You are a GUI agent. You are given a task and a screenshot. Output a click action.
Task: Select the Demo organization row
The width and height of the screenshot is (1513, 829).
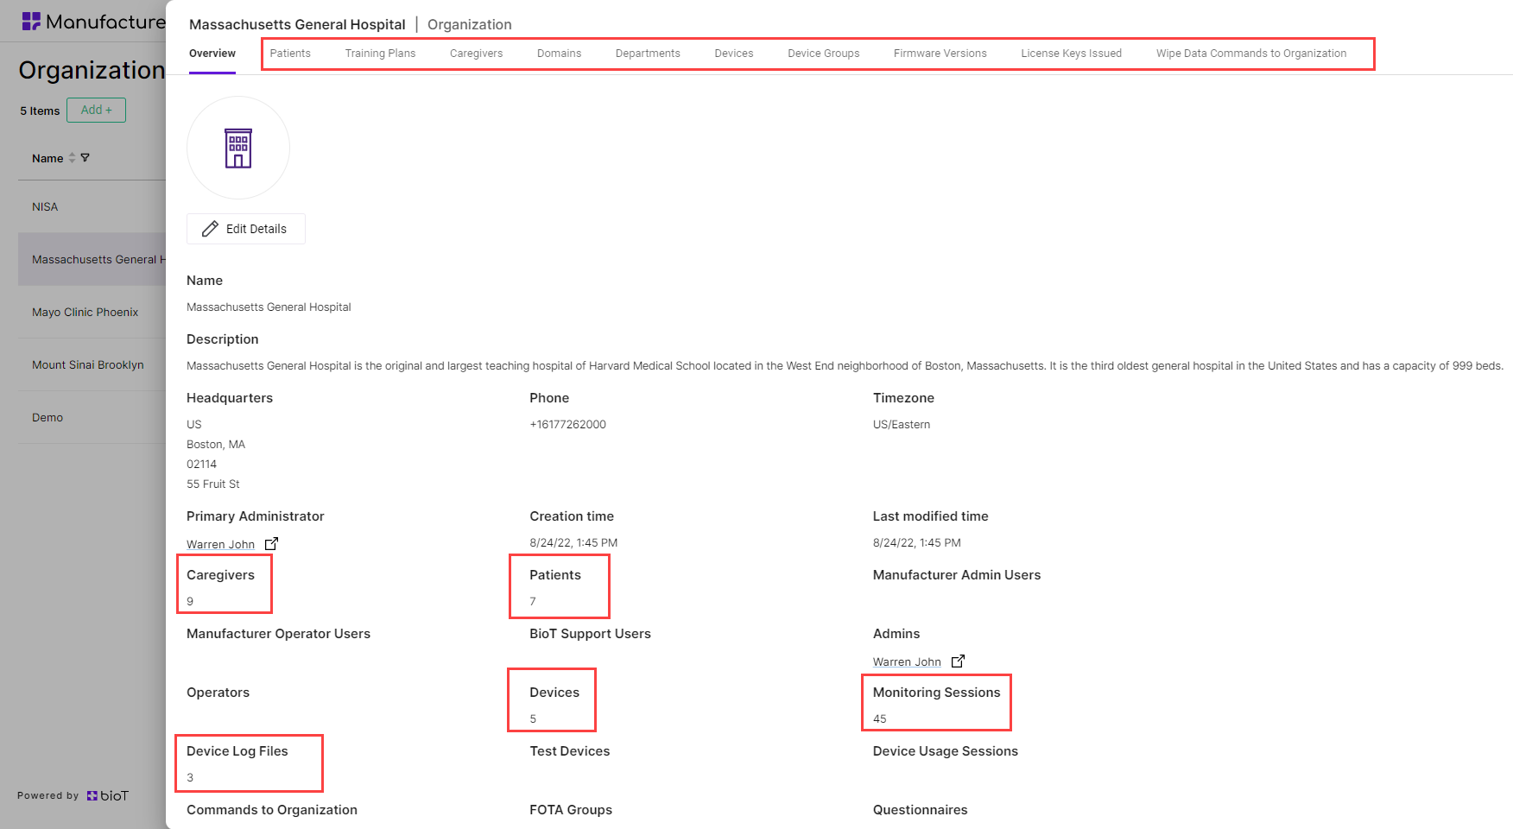92,417
